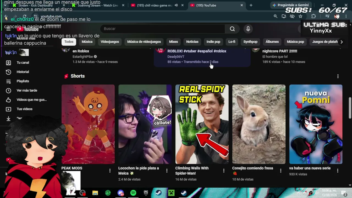Open Discord from the taskbar
This screenshot has width=352, height=198.
120,193
